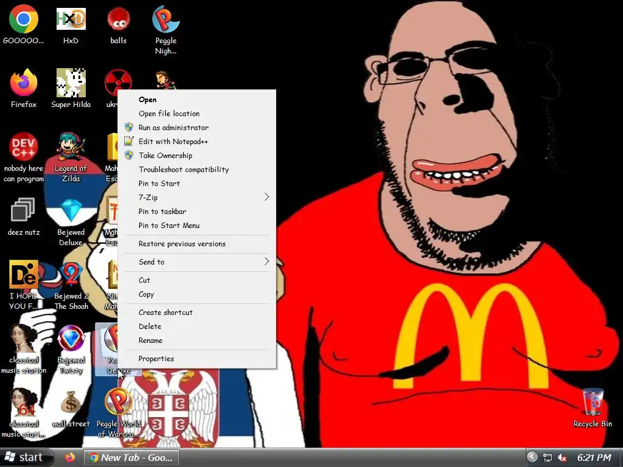Choose Copy in the context menu

pyautogui.click(x=197, y=294)
